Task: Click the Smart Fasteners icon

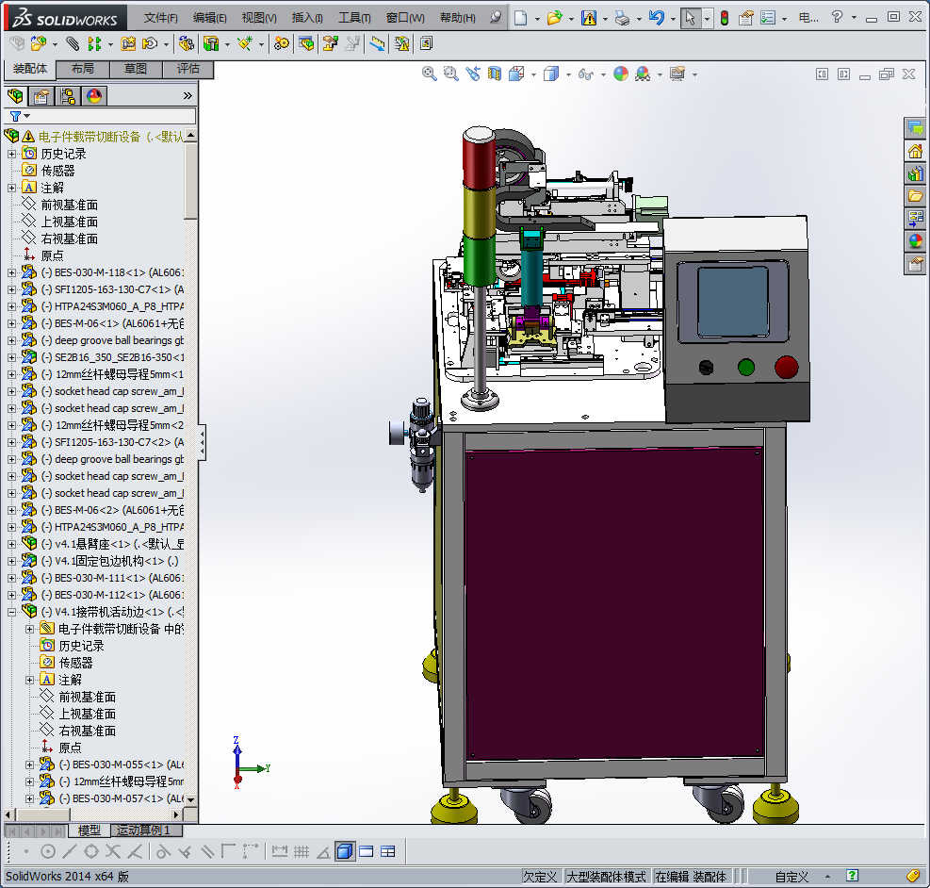Action: pyautogui.click(x=127, y=43)
